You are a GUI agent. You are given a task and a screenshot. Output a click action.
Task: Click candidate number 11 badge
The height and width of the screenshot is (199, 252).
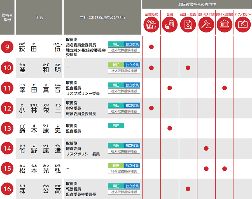(x=7, y=88)
